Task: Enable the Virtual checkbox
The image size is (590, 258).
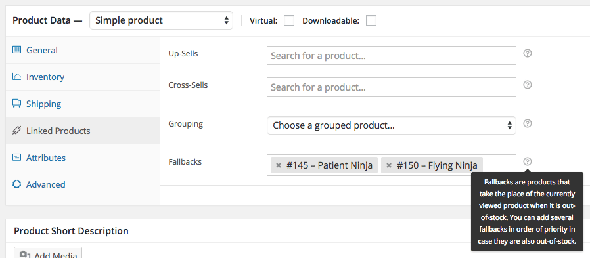Action: pyautogui.click(x=289, y=20)
